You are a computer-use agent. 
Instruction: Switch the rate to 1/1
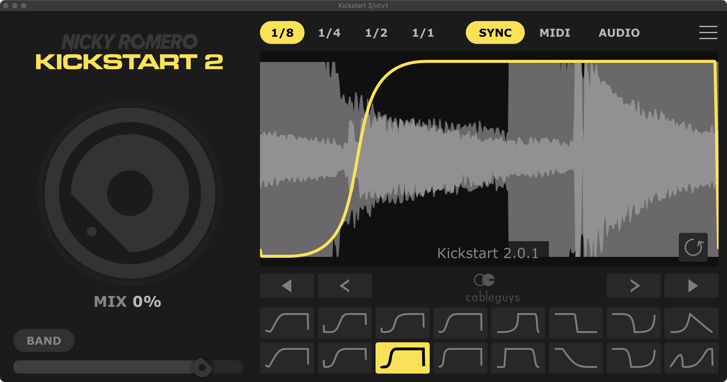[423, 32]
